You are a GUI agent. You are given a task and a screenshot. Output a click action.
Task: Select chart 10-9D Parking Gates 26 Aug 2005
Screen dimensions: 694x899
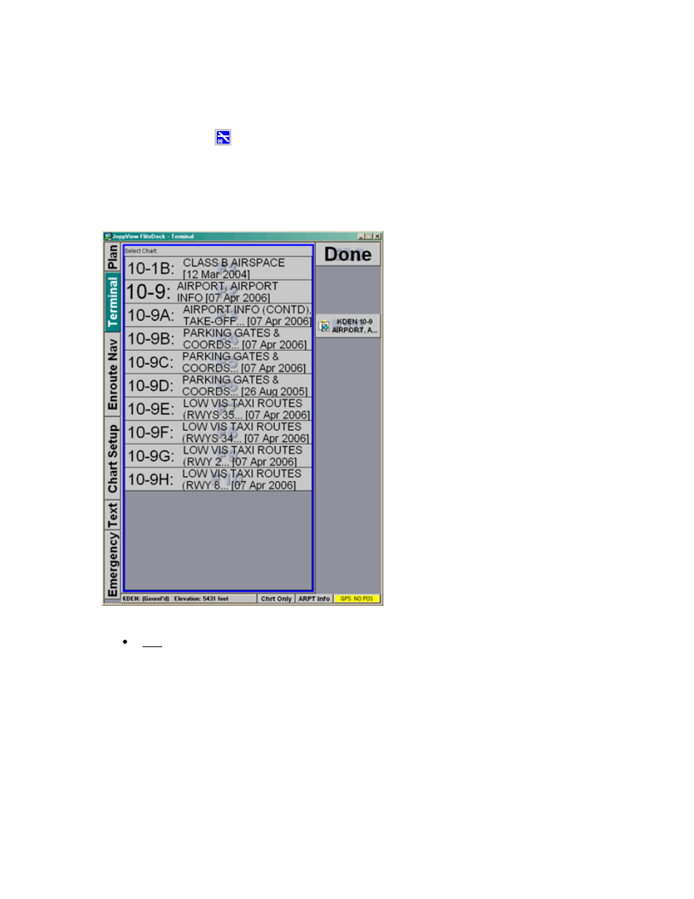coord(218,385)
